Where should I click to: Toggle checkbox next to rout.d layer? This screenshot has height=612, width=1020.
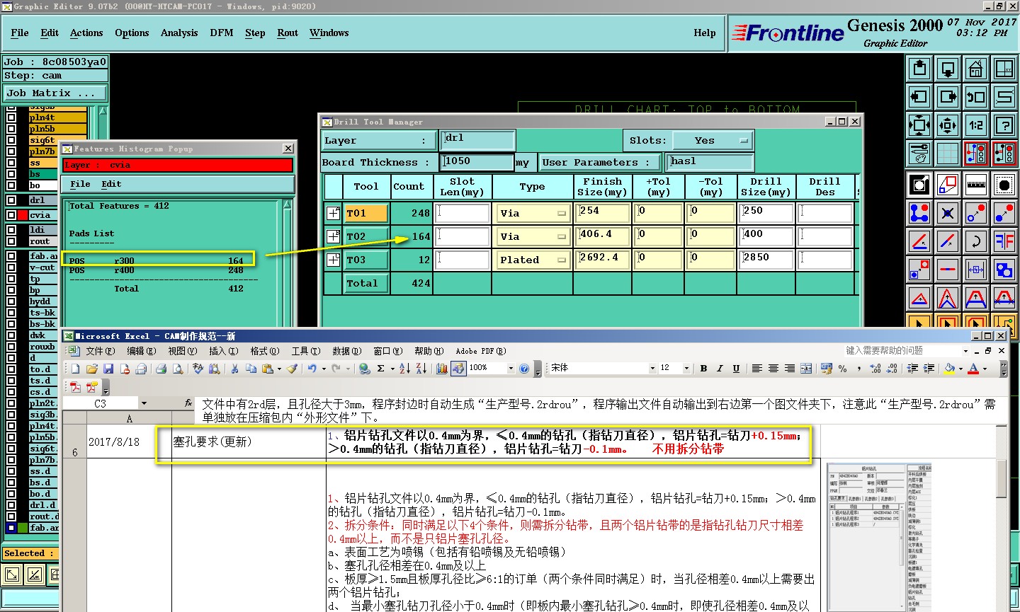(11, 516)
